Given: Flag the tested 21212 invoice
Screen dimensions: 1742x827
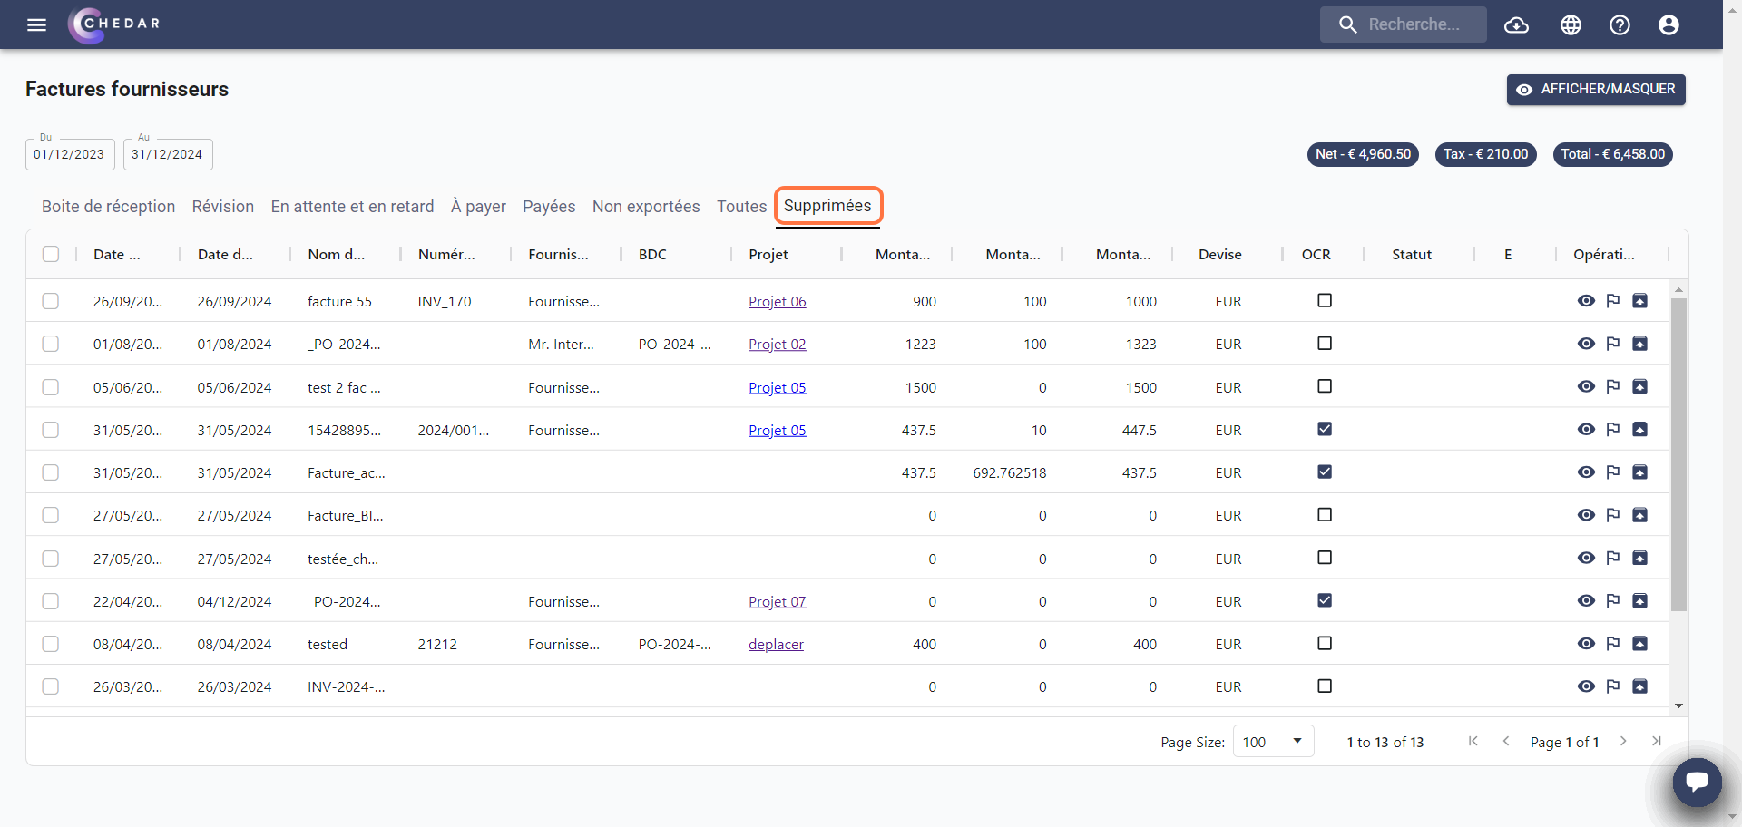Looking at the screenshot, I should coord(1613,644).
